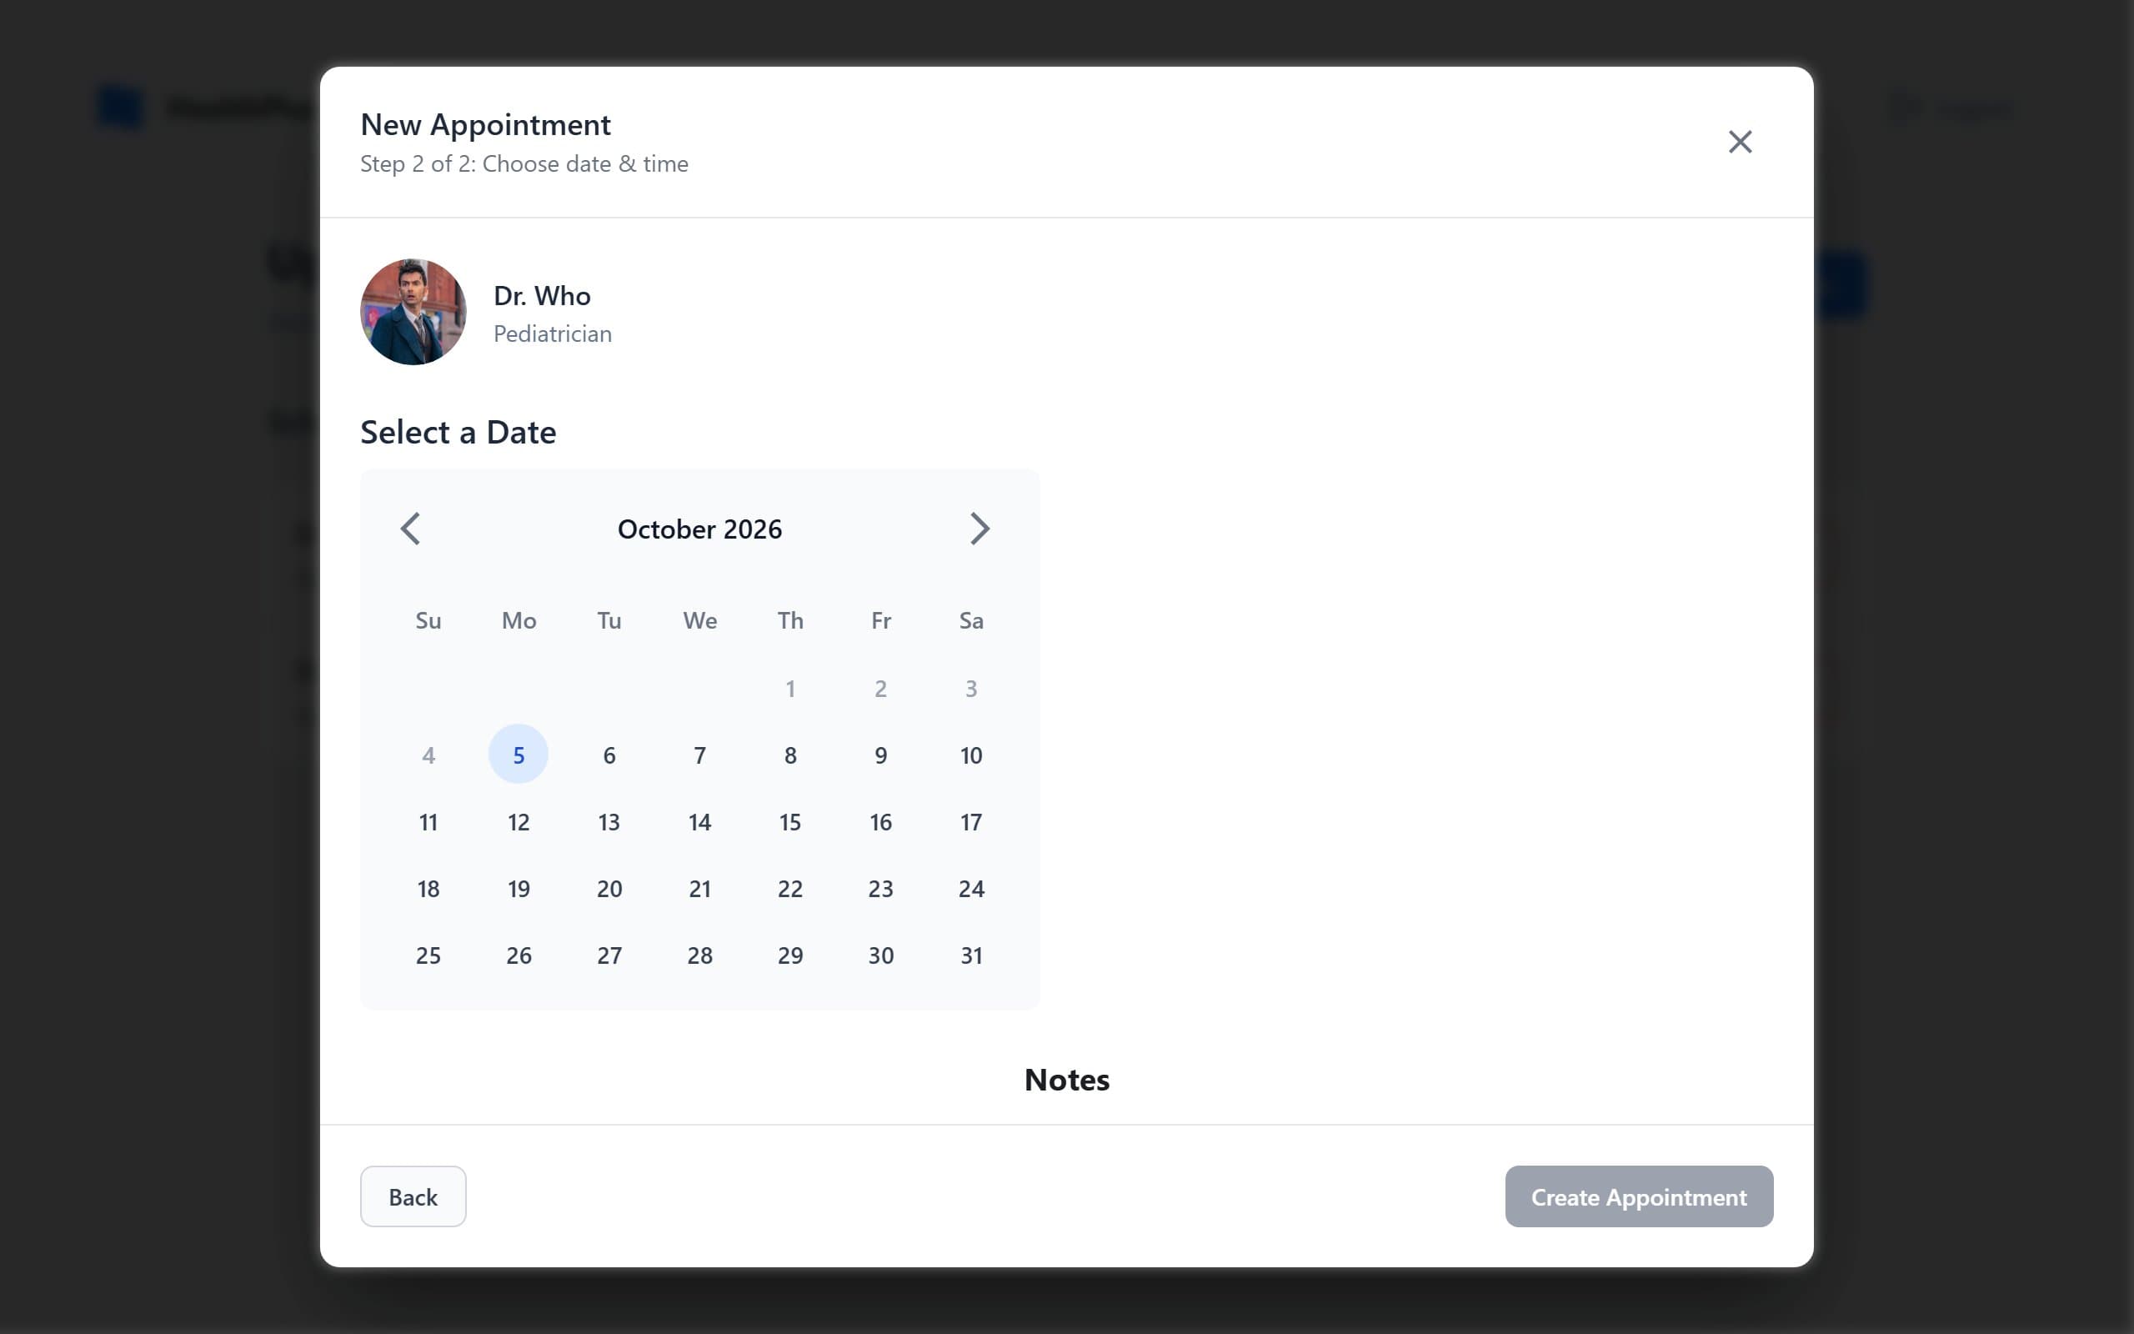Screen dimensions: 2134x1334
Task: Click the Fr weekday header
Action: pyautogui.click(x=881, y=620)
